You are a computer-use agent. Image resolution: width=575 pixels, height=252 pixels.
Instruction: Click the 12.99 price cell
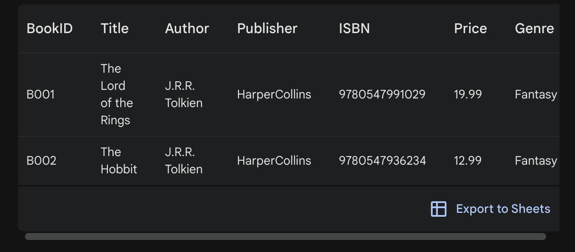(468, 161)
